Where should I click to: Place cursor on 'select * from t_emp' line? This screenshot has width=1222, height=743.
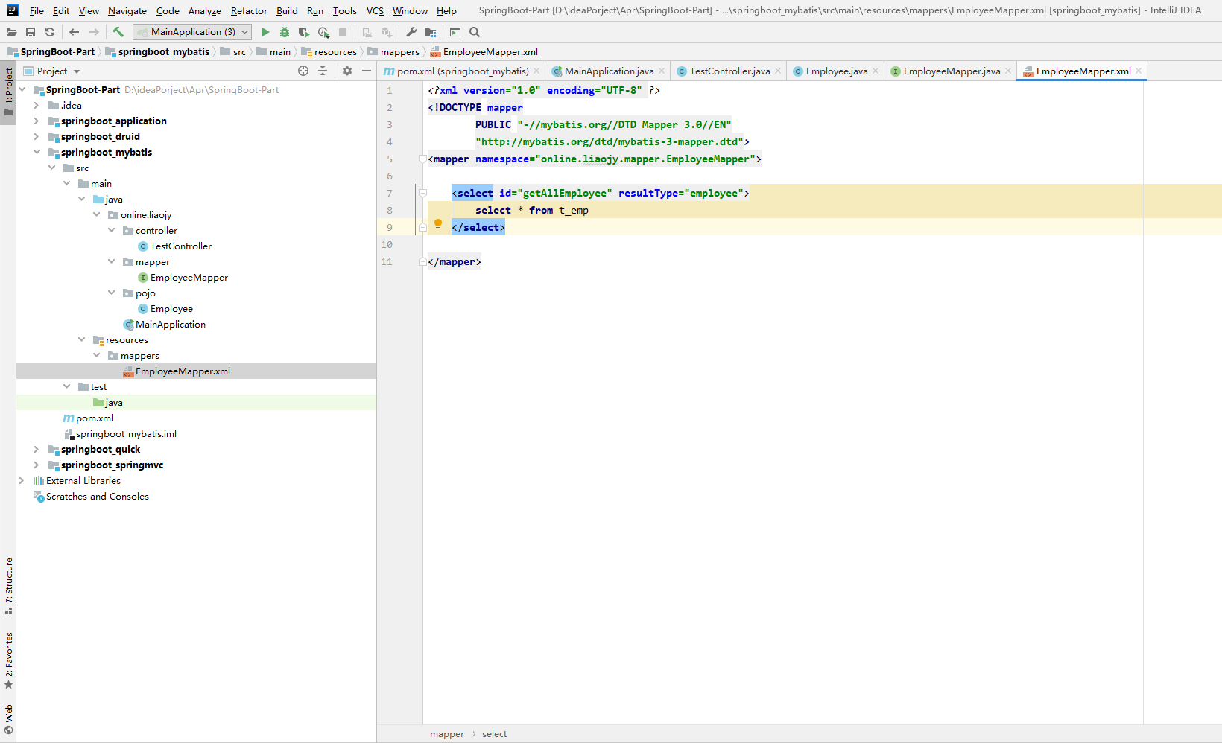pyautogui.click(x=532, y=211)
